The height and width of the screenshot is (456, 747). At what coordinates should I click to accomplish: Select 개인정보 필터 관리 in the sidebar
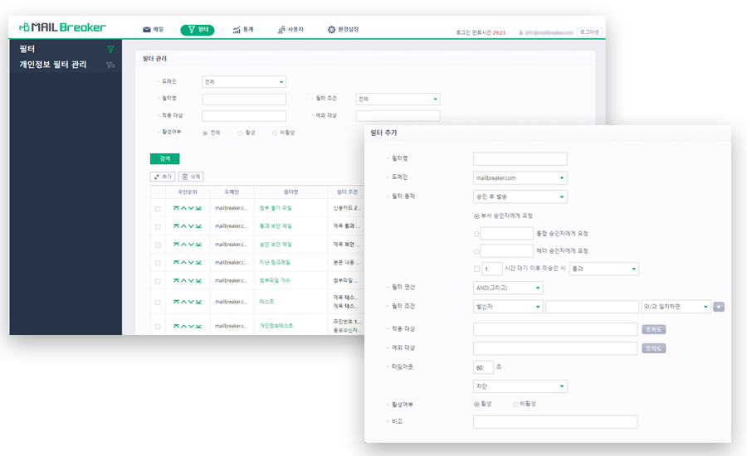click(x=53, y=65)
